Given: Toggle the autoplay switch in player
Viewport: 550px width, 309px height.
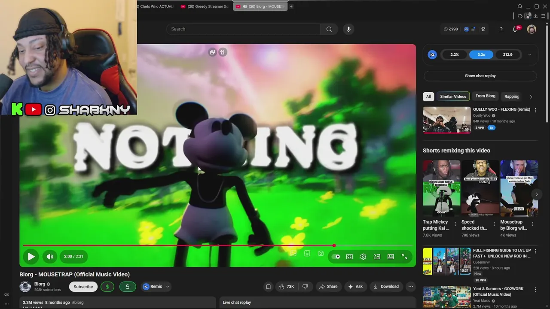Looking at the screenshot, I should tap(336, 257).
